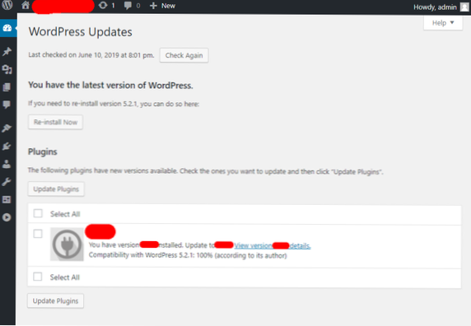Click bottom Update Plugins button
The width and height of the screenshot is (471, 326).
(55, 300)
